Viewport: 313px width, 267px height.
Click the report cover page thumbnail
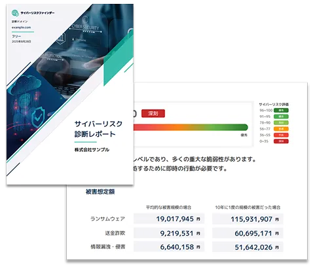(x=70, y=94)
